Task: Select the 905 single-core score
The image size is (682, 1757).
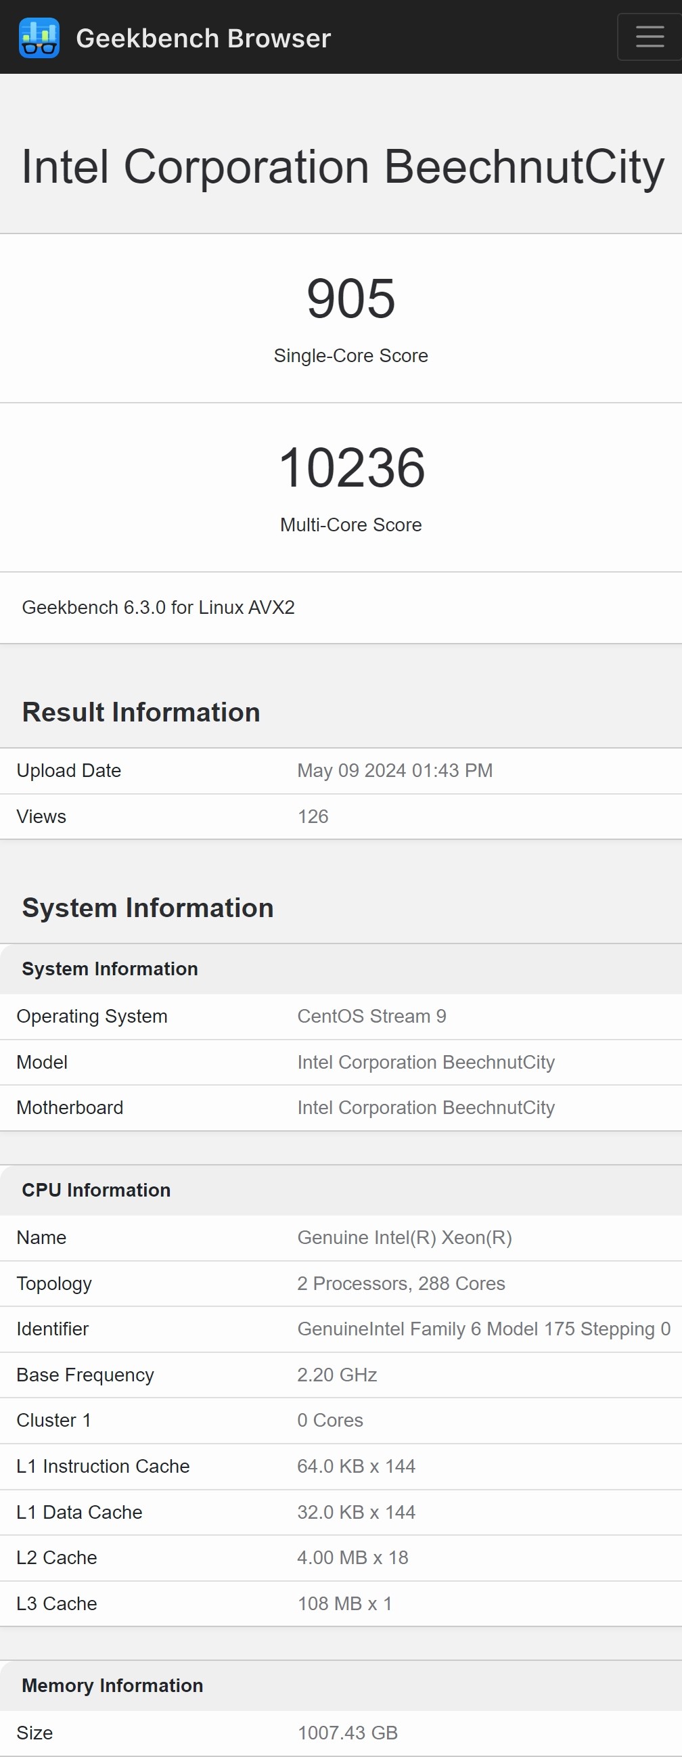Action: coord(350,298)
